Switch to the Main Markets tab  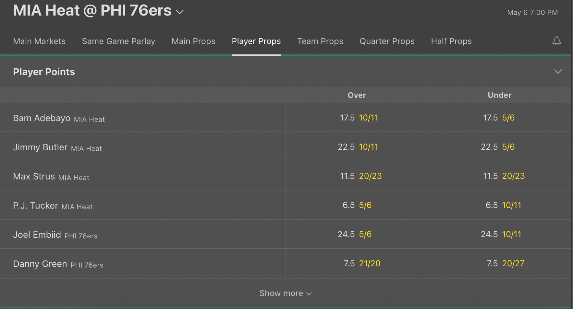(39, 41)
